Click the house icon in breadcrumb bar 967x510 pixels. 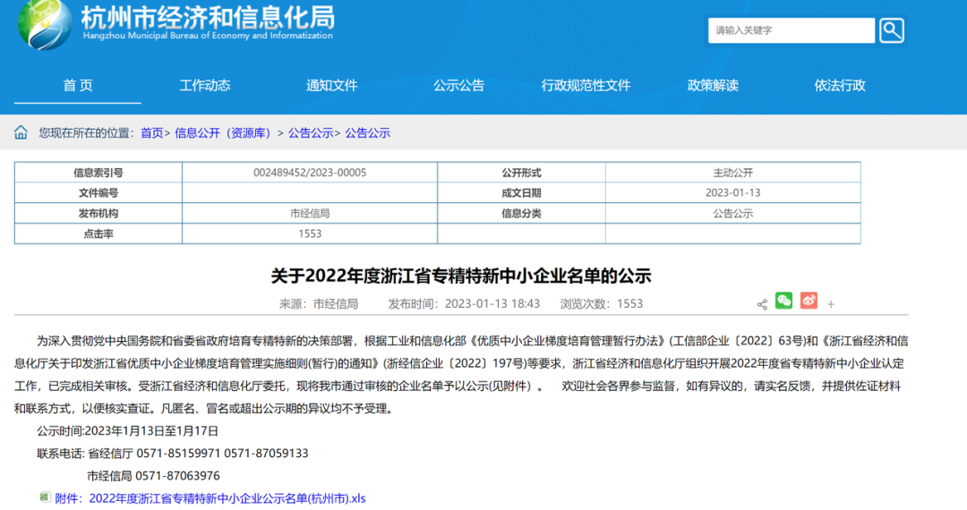21,132
